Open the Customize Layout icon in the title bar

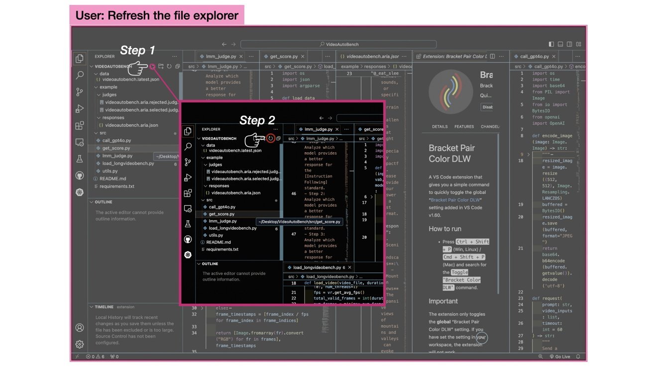point(578,44)
